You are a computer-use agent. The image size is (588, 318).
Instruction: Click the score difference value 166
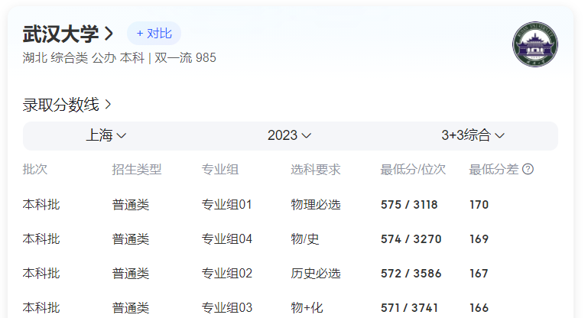click(x=479, y=308)
